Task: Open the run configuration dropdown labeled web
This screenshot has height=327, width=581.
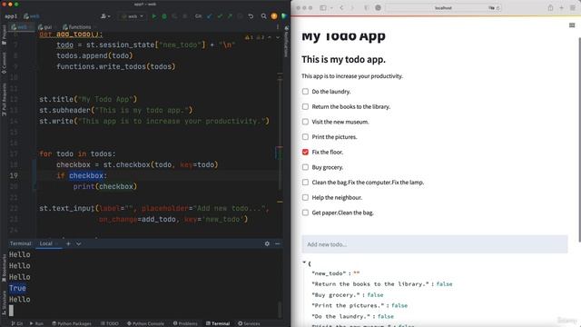Action: point(133,16)
